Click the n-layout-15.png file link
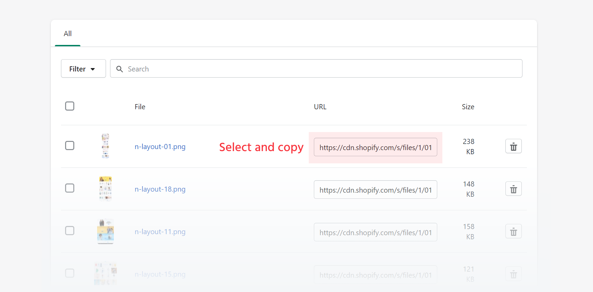The image size is (593, 292). coord(160,274)
